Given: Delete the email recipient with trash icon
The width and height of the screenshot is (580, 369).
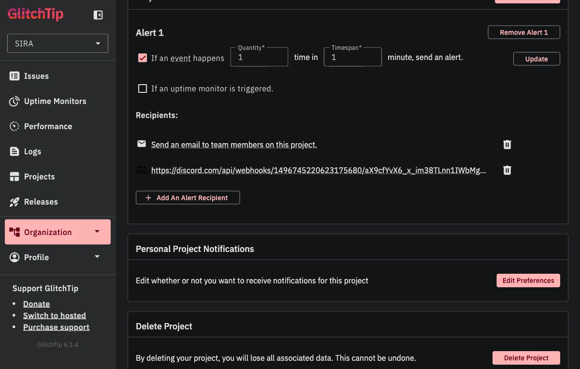Looking at the screenshot, I should click(x=507, y=145).
